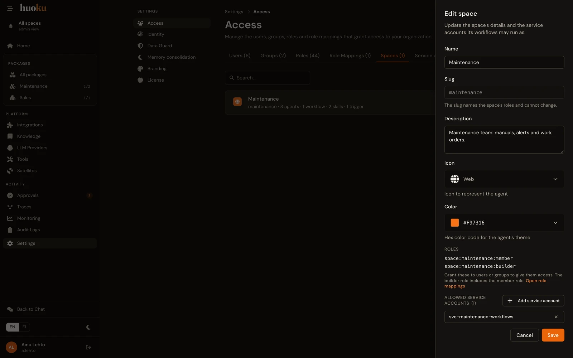
Task: Click the Identity fingerprint icon
Action: point(140,34)
